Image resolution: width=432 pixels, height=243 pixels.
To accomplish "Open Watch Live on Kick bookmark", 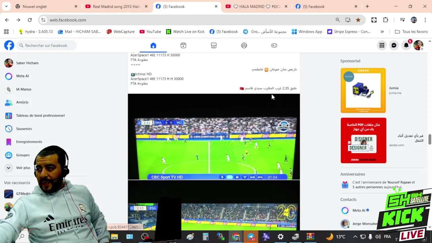I will coord(185,31).
